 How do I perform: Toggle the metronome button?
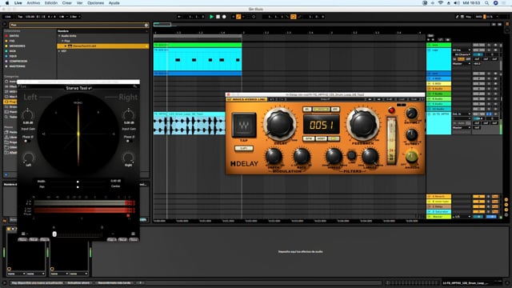point(62,17)
